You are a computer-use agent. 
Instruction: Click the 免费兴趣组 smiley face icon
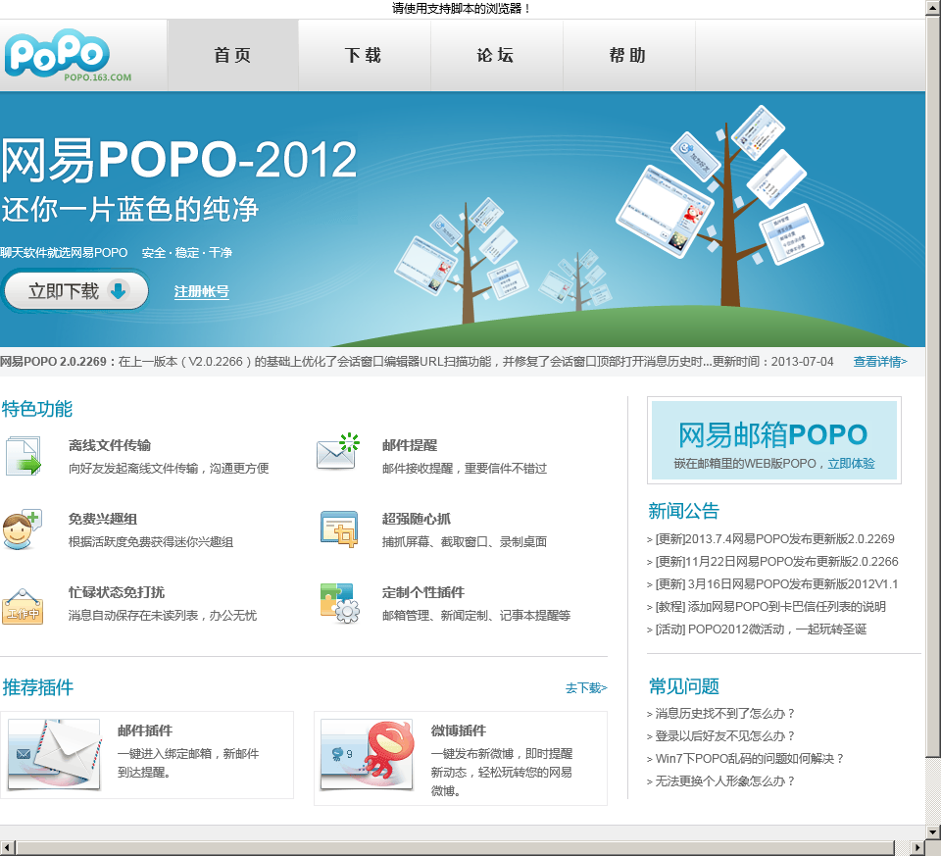tap(23, 529)
